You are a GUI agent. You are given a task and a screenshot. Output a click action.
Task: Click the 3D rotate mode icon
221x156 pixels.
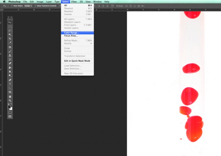[127, 6]
